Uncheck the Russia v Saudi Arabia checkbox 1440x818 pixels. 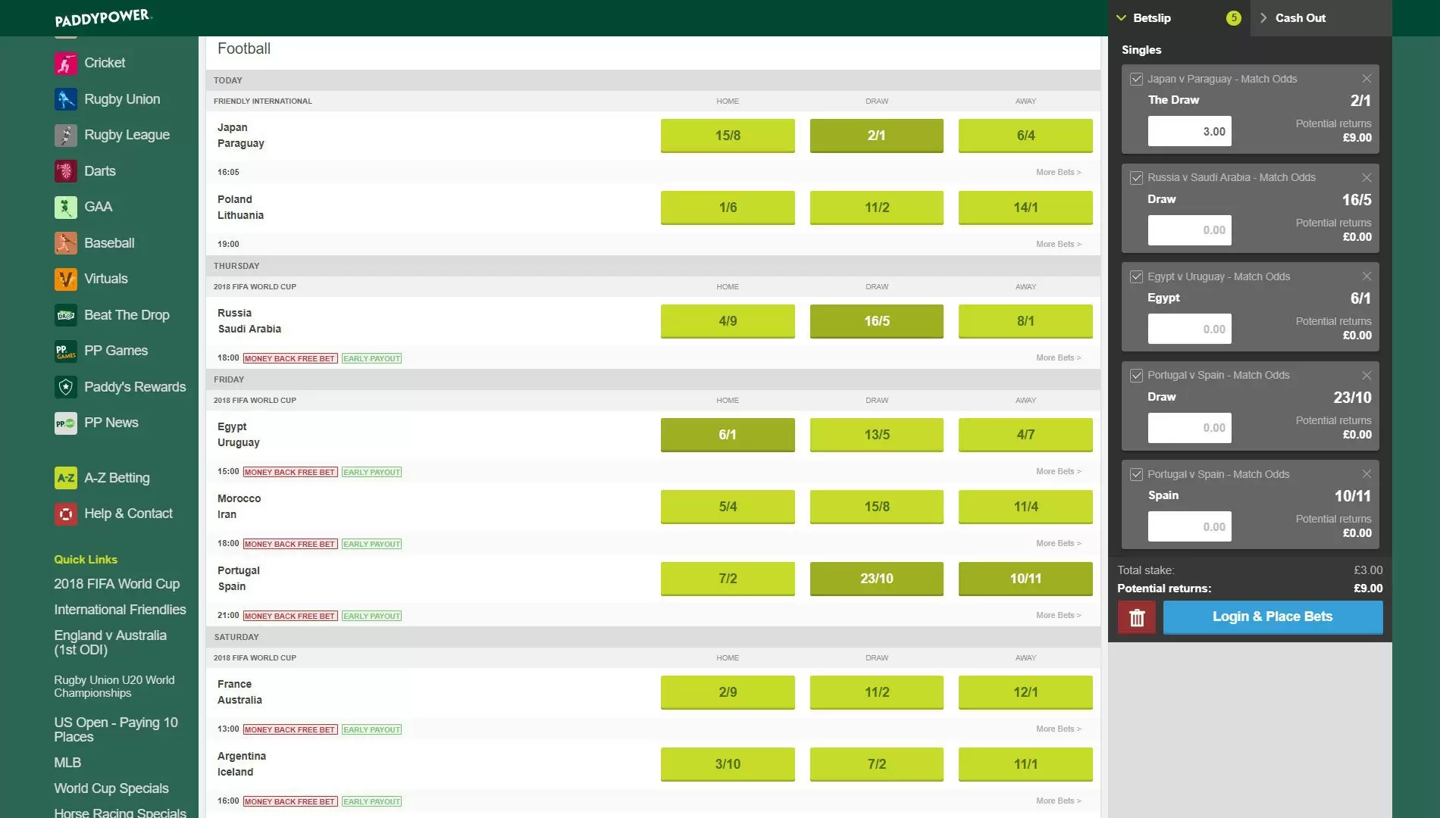(x=1136, y=177)
